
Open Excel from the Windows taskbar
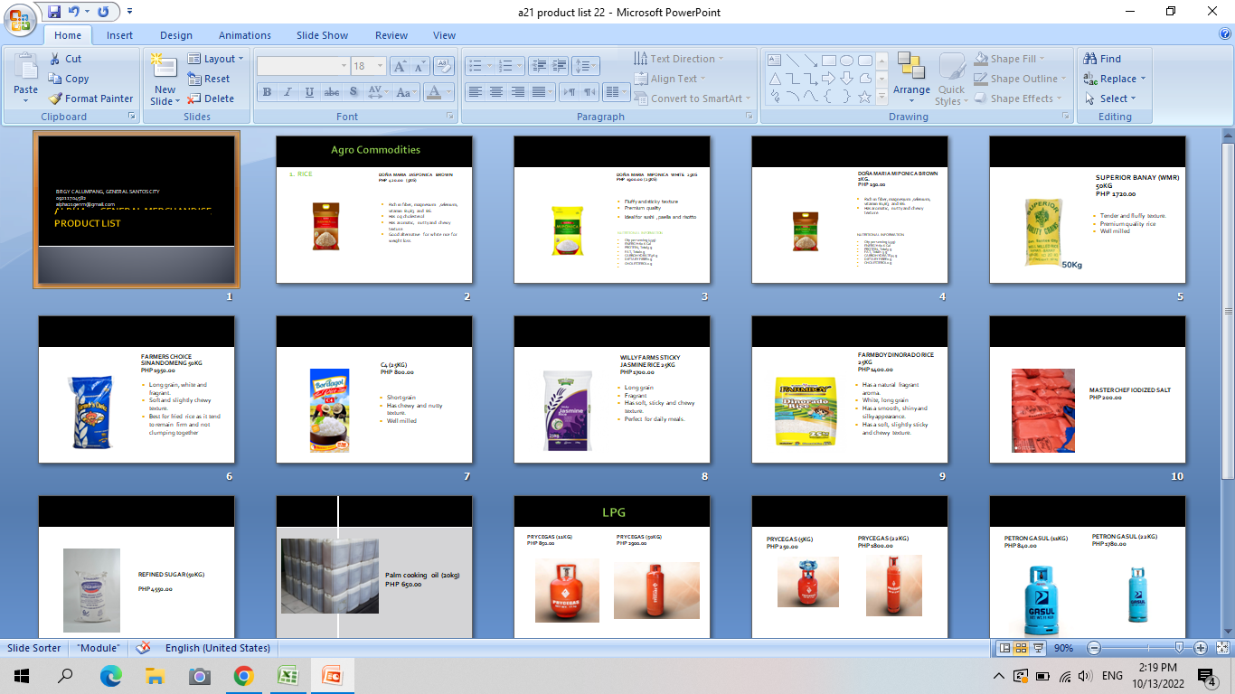[x=288, y=675]
